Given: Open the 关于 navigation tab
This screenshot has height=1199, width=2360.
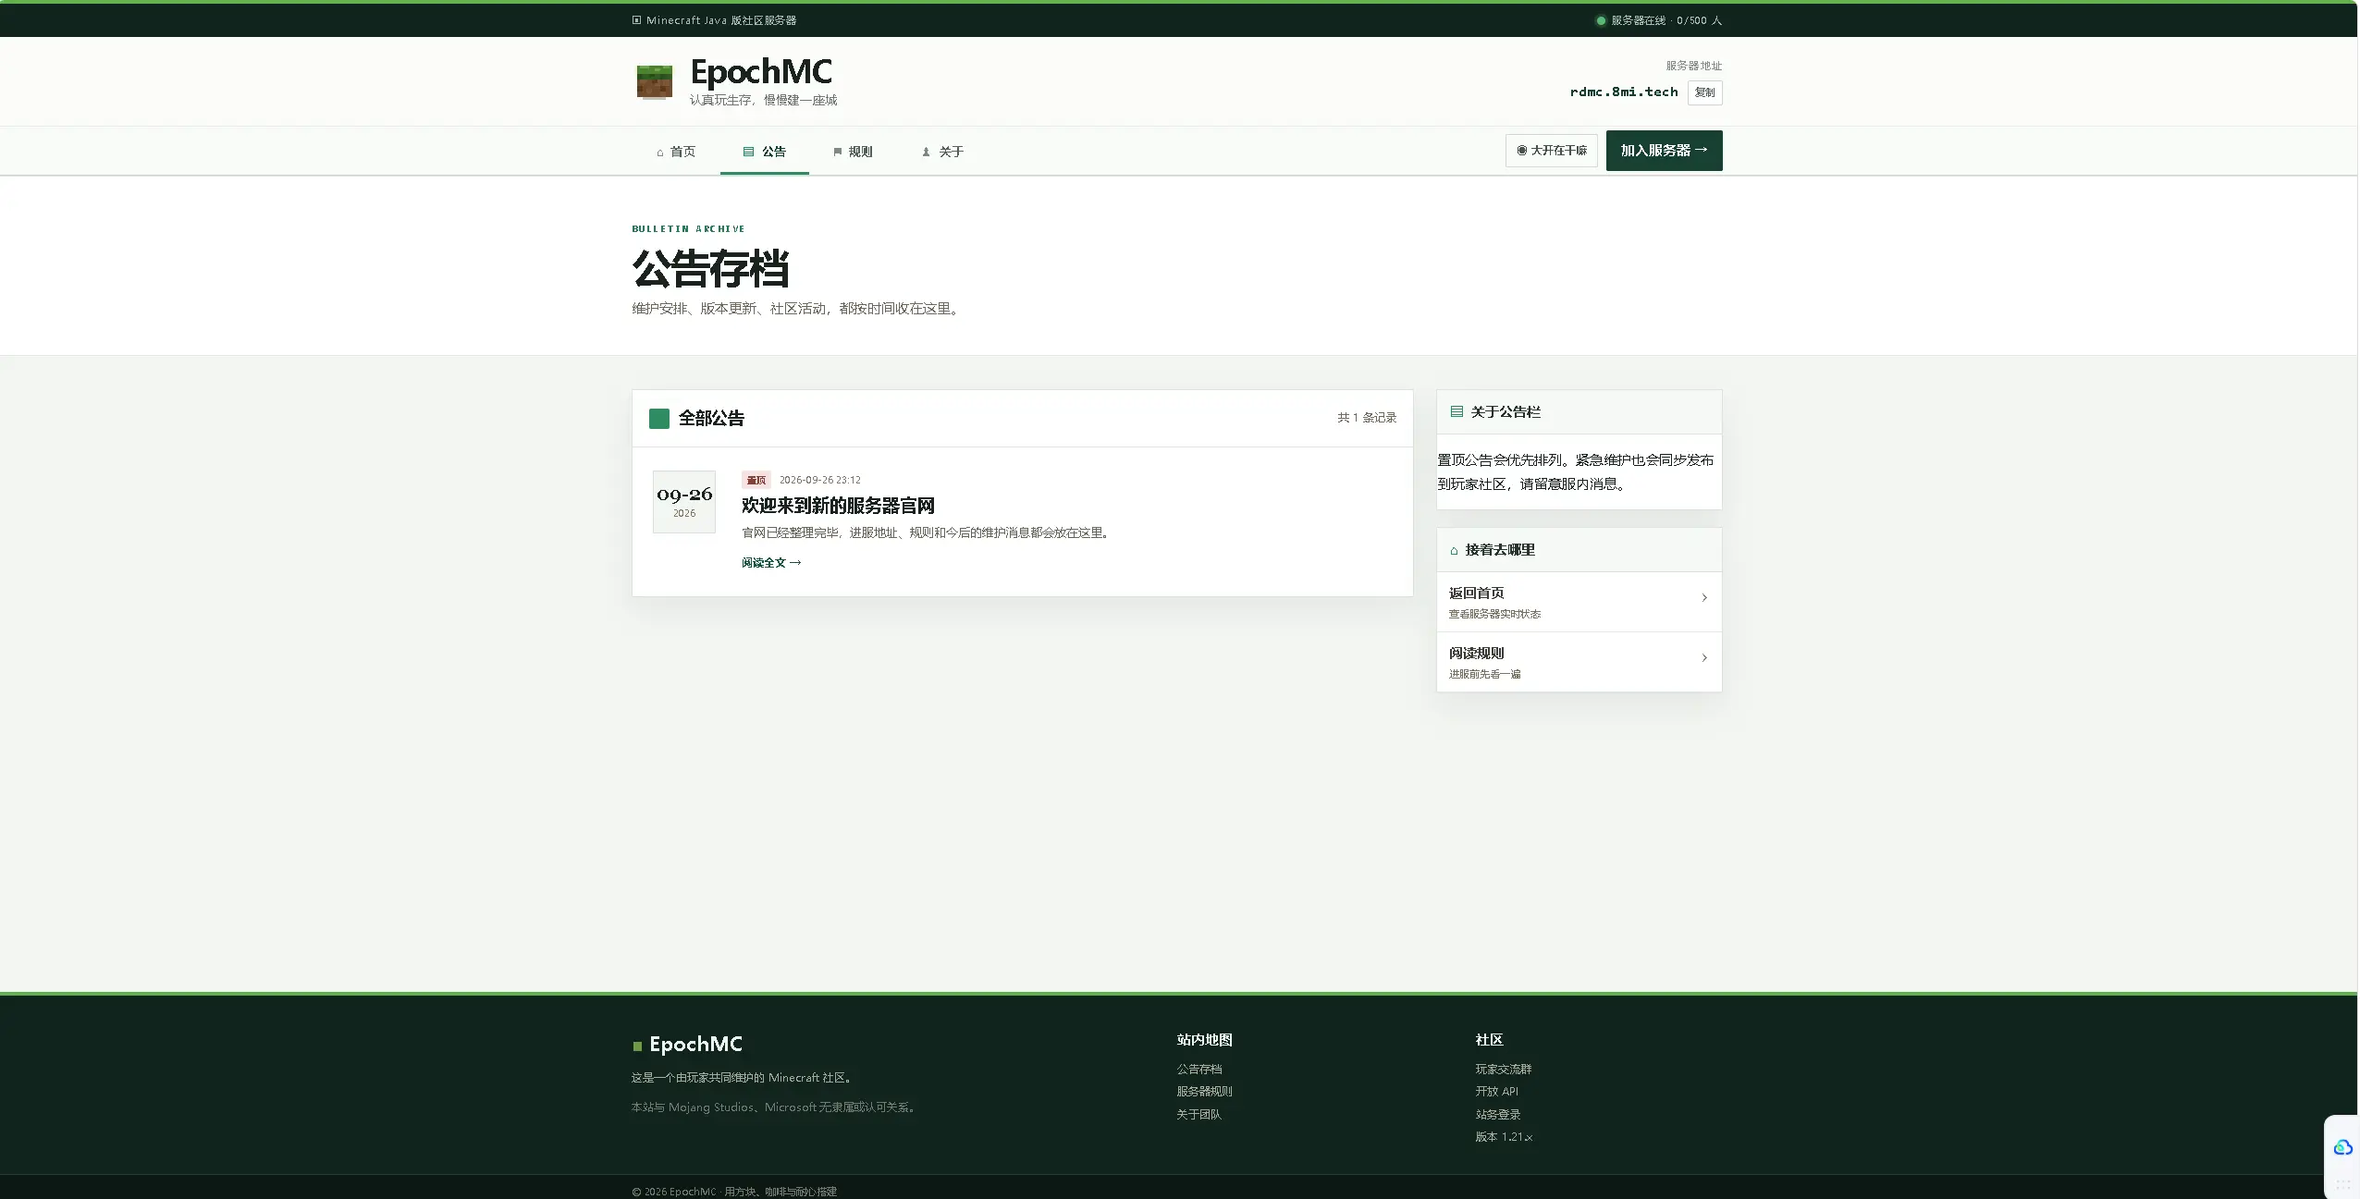Looking at the screenshot, I should click(942, 152).
